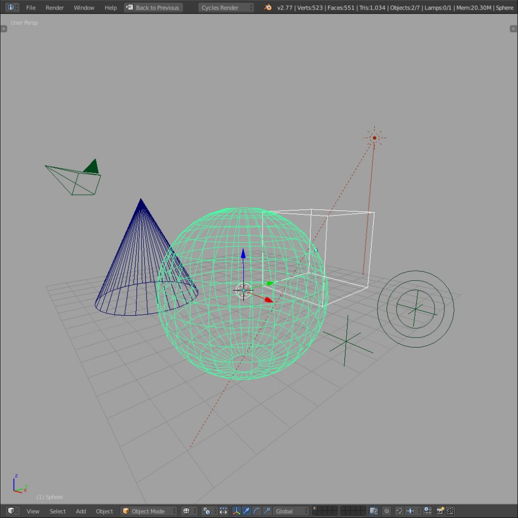This screenshot has width=518, height=518.
Task: Toggle the lock-to-scene icon near layers
Action: click(373, 511)
